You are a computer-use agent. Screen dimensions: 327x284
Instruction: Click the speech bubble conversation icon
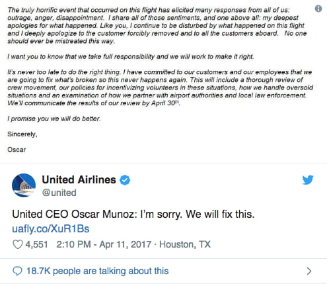[x=18, y=271]
